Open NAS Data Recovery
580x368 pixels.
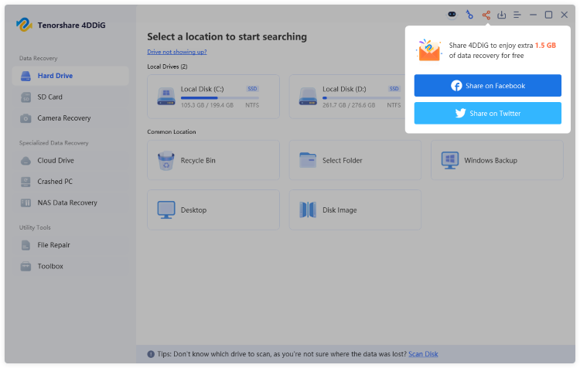point(70,203)
